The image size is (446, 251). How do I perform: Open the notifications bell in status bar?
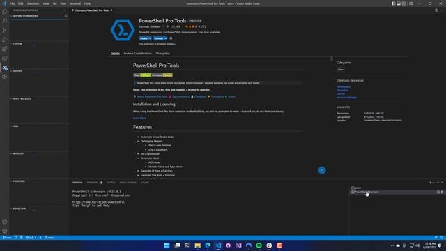(442, 238)
